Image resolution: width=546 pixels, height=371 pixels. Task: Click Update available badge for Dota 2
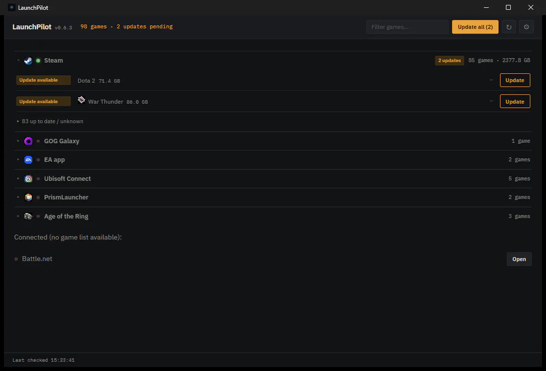click(x=43, y=80)
